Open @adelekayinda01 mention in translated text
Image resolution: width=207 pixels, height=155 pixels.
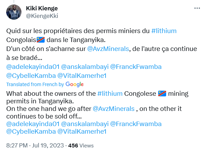point(33,124)
